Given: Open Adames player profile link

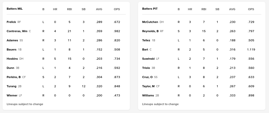Looking at the screenshot, I should point(12,40).
